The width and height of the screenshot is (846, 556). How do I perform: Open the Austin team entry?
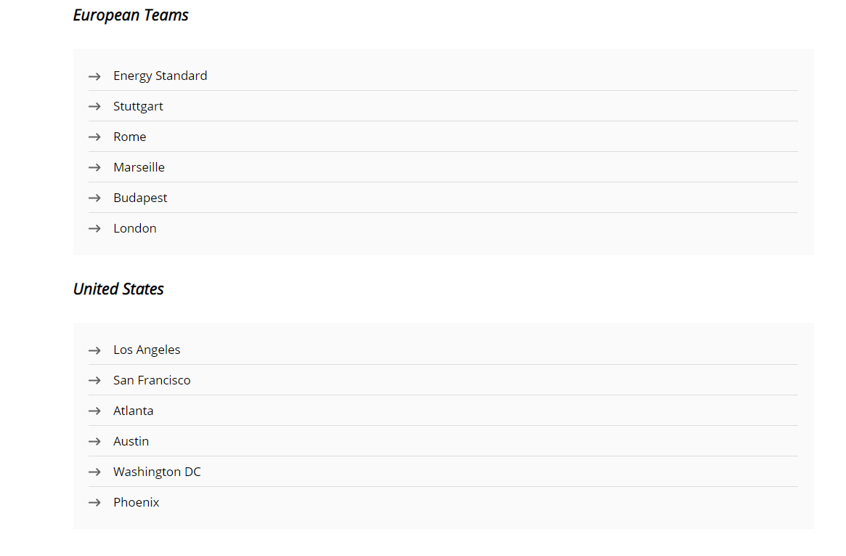131,442
